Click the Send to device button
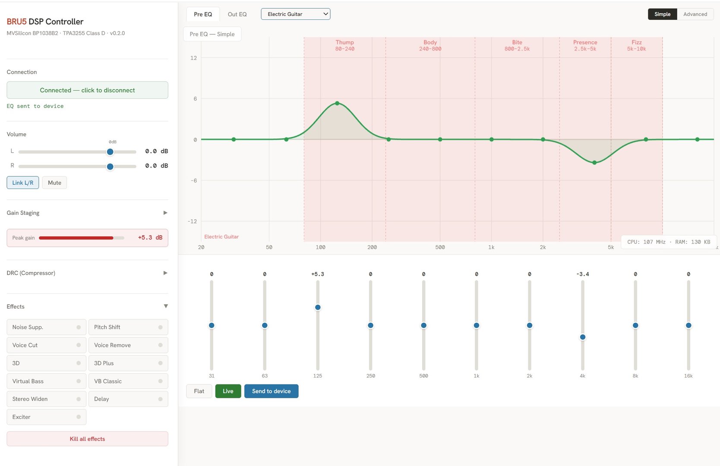This screenshot has width=720, height=466. 271,391
